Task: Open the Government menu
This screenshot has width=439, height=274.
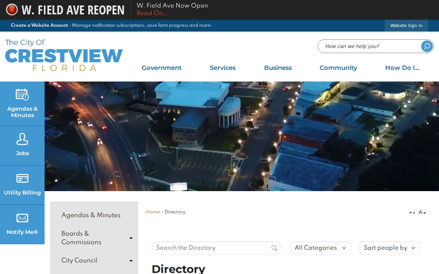Action: [x=162, y=68]
